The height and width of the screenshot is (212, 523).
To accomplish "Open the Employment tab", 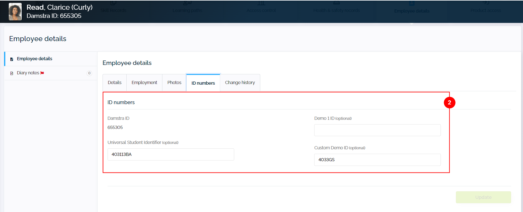I will point(144,82).
